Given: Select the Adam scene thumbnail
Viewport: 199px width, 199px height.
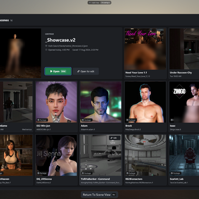Looking at the screenshot, I should (x=101, y=102).
